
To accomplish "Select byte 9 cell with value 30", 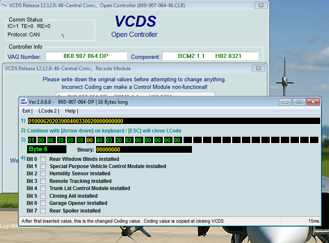I will tap(119, 140).
